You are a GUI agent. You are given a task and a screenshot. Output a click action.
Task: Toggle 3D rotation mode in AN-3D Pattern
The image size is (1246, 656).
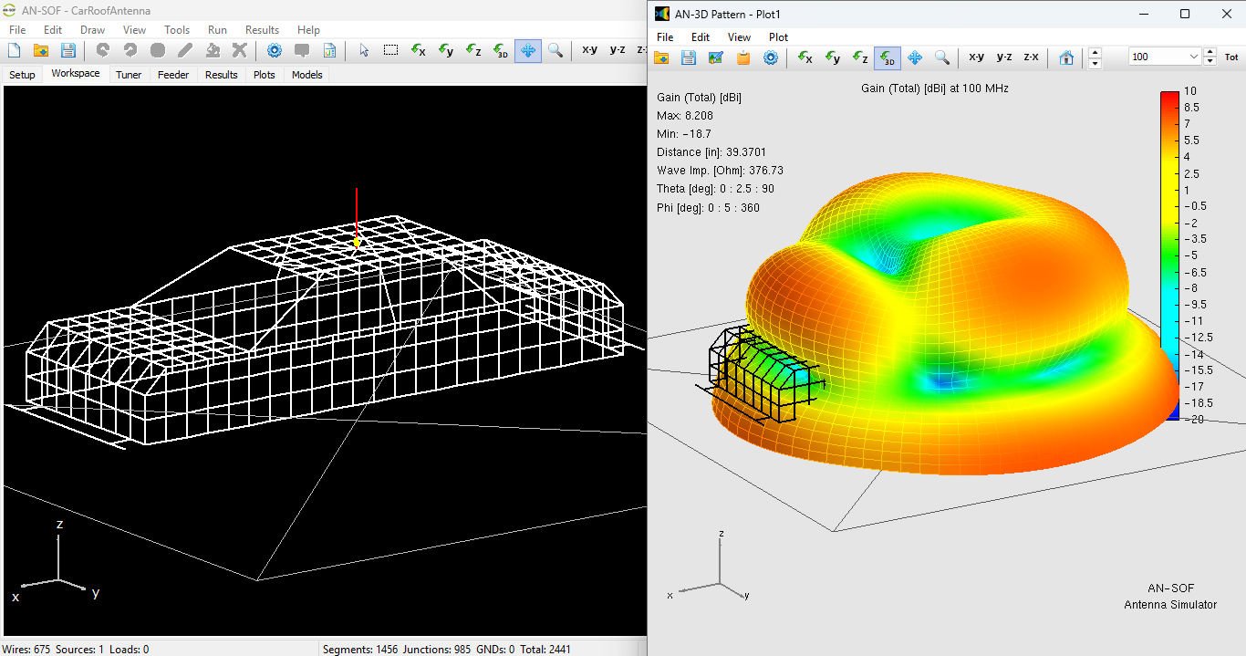point(888,57)
